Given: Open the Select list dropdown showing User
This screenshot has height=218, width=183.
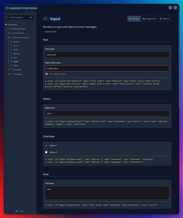Looking at the screenshot, I should point(107,113).
